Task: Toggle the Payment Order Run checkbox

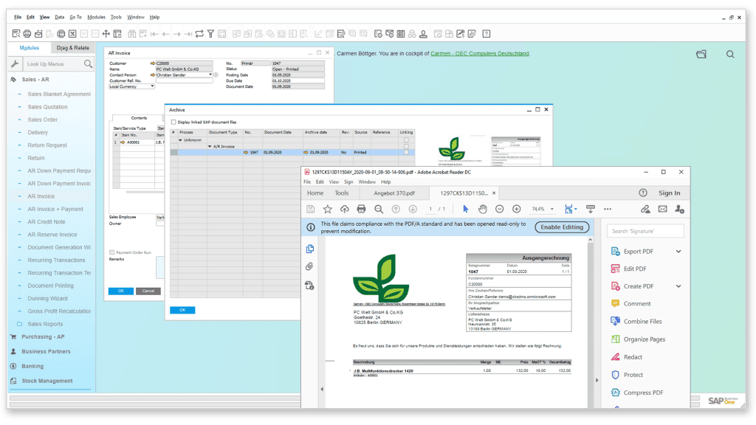Action: click(112, 252)
